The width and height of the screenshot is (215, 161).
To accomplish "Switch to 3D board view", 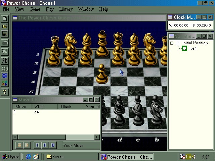I will 5,68.
